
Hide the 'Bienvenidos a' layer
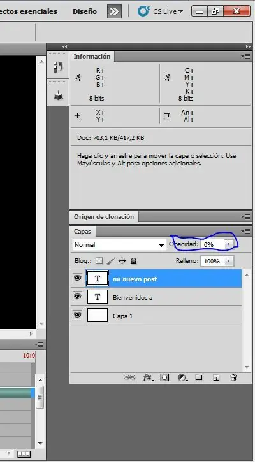[77, 297]
